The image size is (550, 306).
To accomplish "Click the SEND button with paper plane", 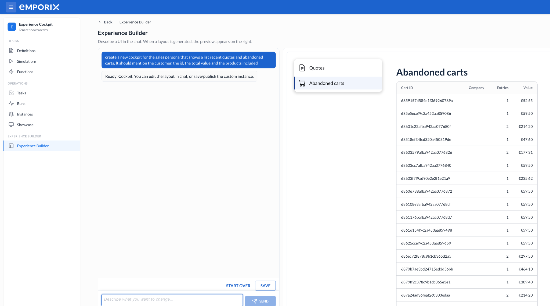I will [260, 301].
